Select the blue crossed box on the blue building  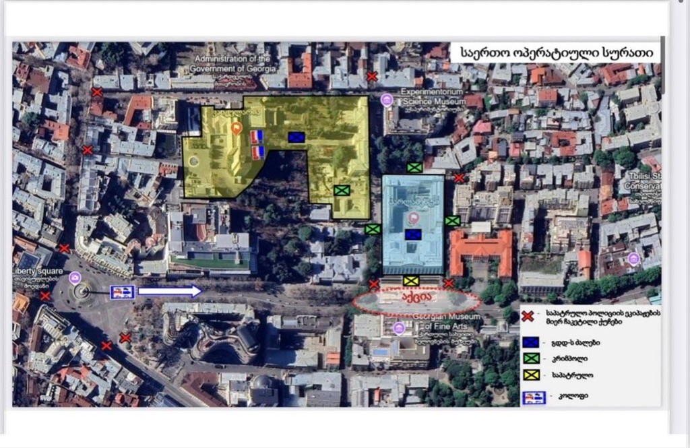click(413, 234)
